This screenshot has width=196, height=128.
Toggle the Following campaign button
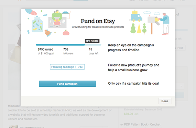coord(63,67)
